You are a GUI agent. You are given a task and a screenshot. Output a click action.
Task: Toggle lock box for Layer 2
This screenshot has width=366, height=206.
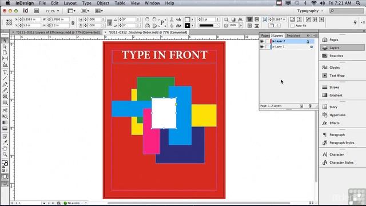tap(267, 41)
